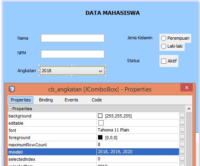Click the foreground value [0,0,0]
This screenshot has width=200, height=166.
[x=111, y=138]
